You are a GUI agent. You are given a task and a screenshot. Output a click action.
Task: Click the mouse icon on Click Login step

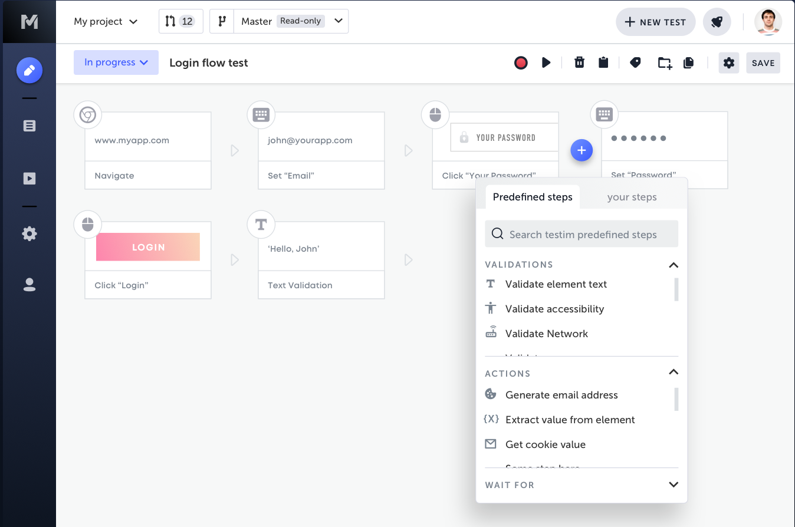click(x=88, y=224)
